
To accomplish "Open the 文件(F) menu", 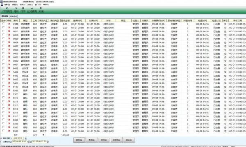I will point(7,4).
